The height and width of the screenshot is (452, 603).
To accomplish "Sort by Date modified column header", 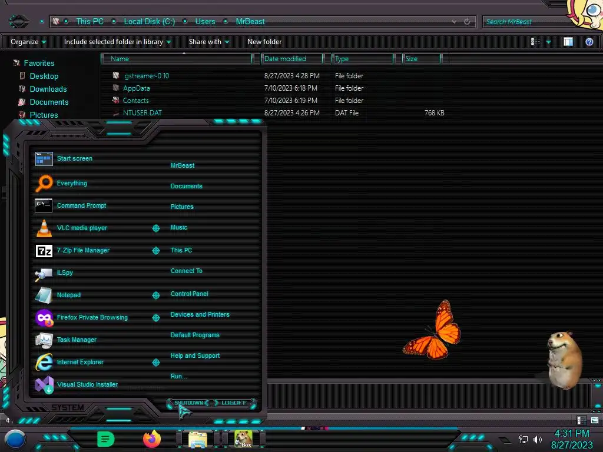I will [x=293, y=58].
